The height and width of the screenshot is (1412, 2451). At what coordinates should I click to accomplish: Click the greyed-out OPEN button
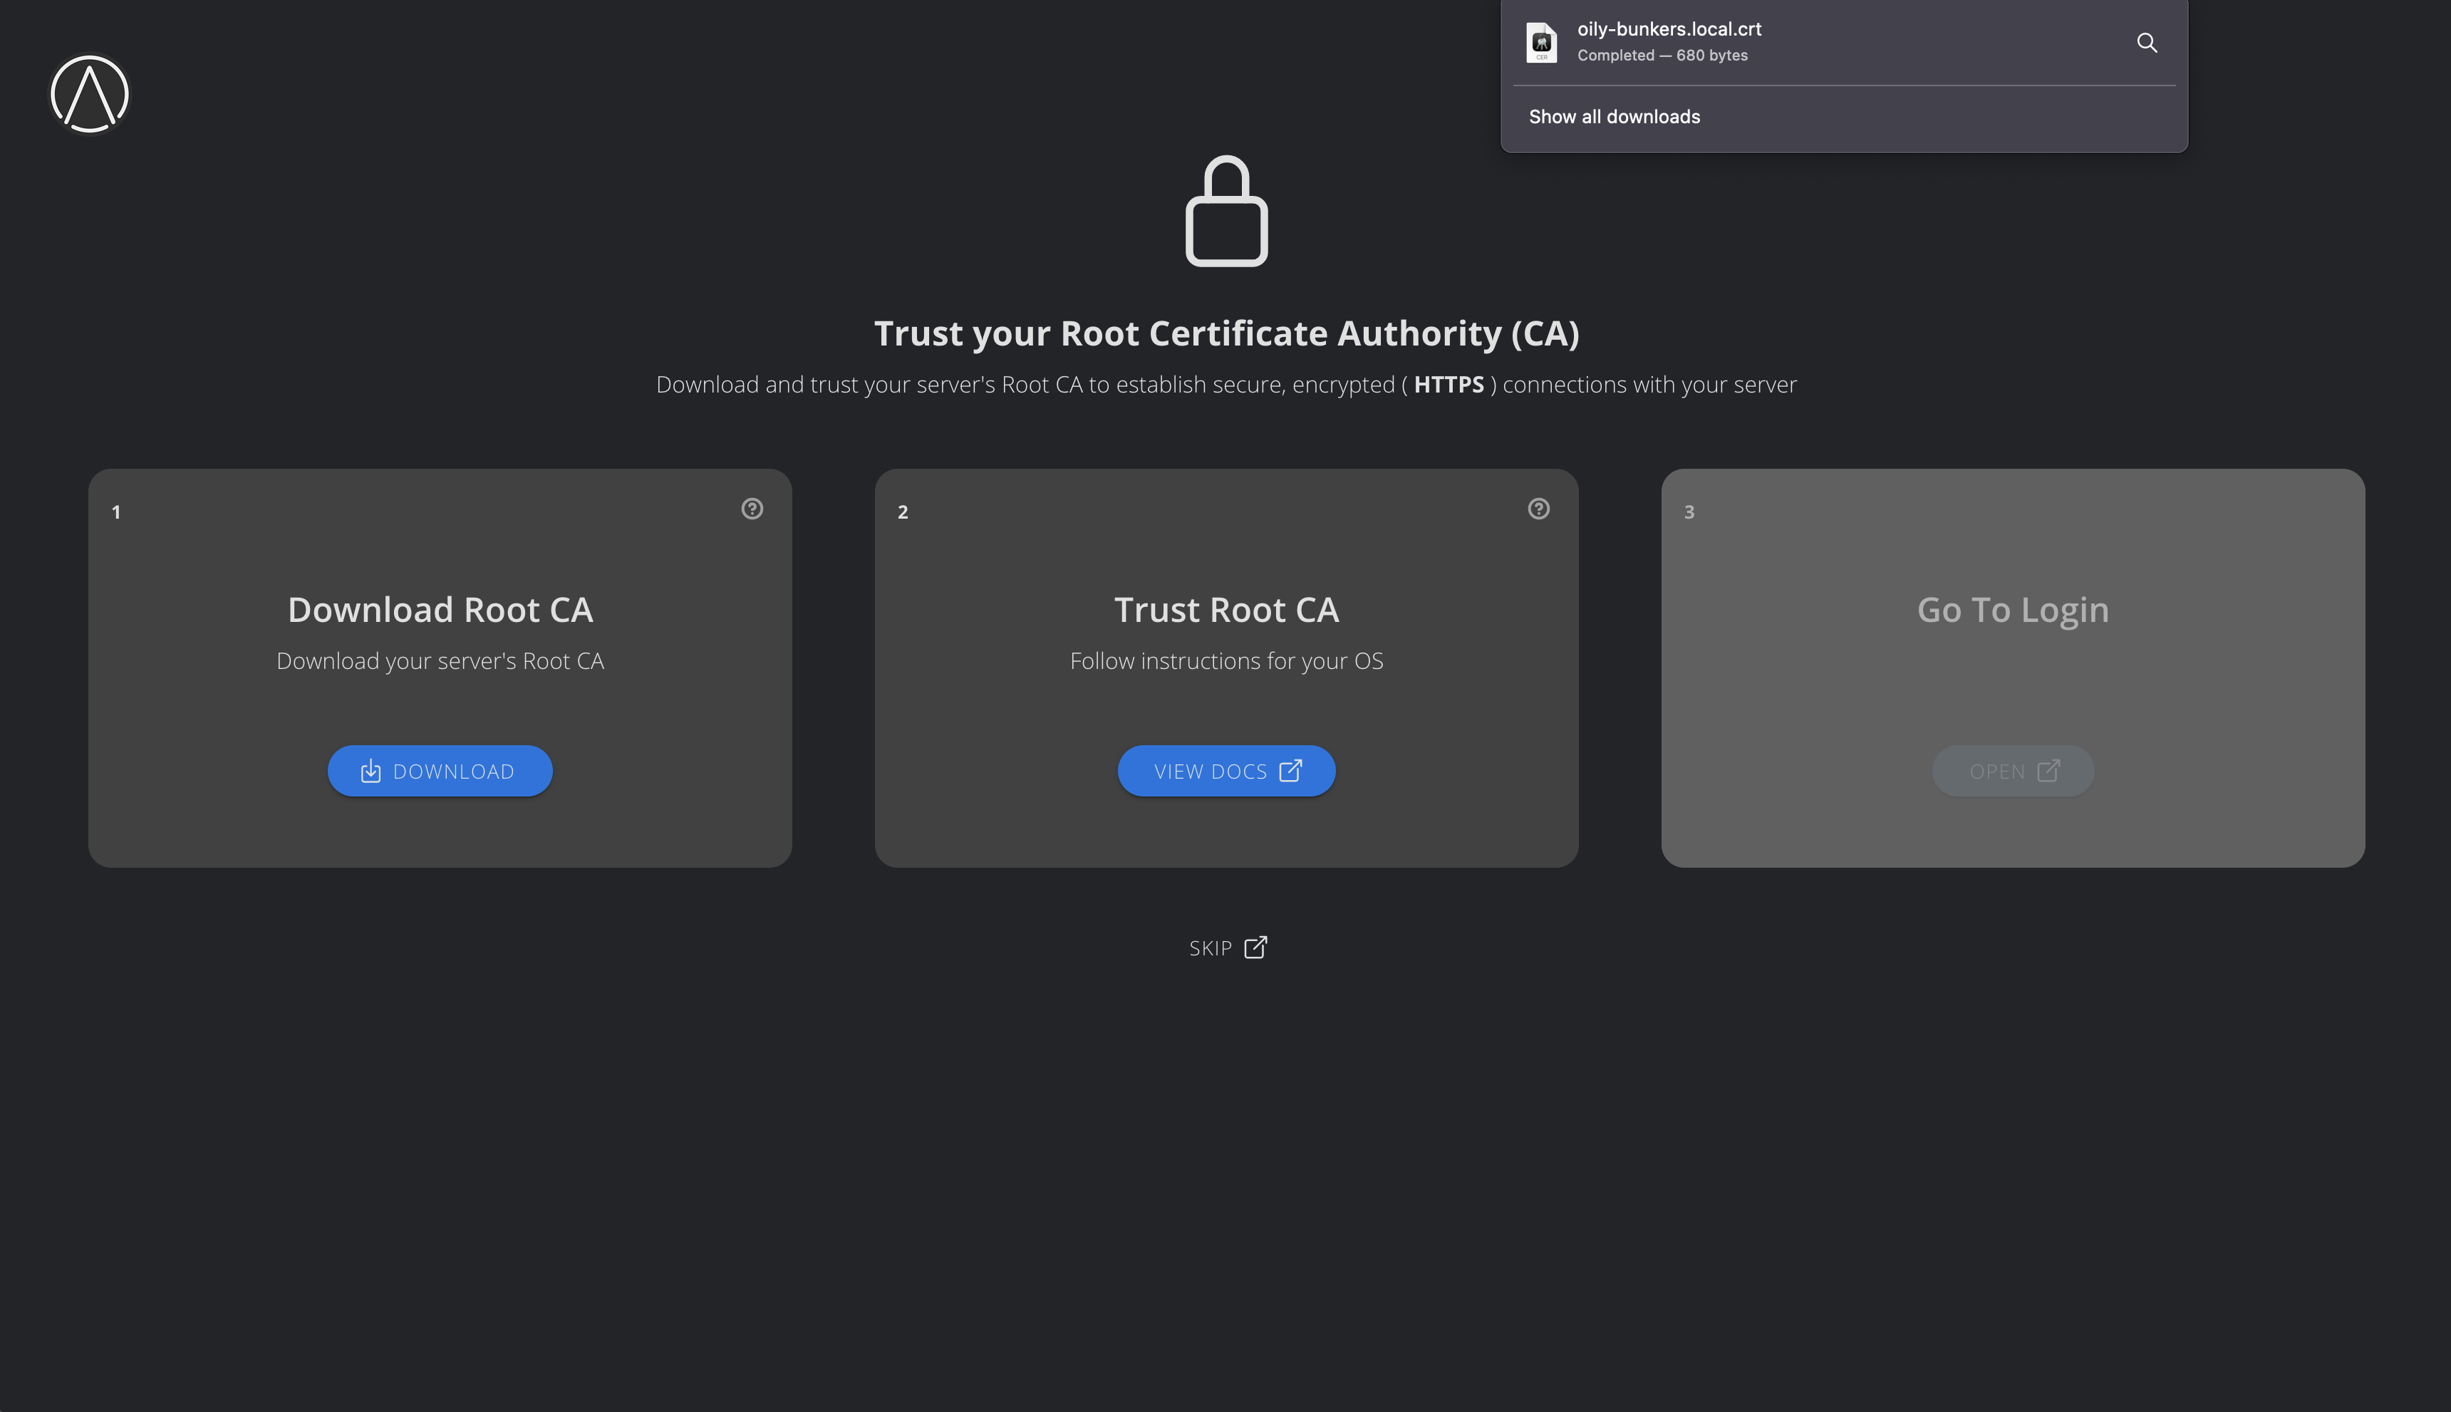click(2013, 771)
